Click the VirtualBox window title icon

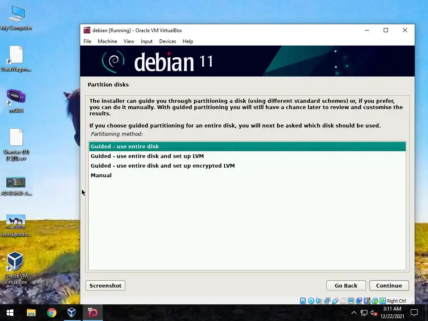(x=87, y=30)
